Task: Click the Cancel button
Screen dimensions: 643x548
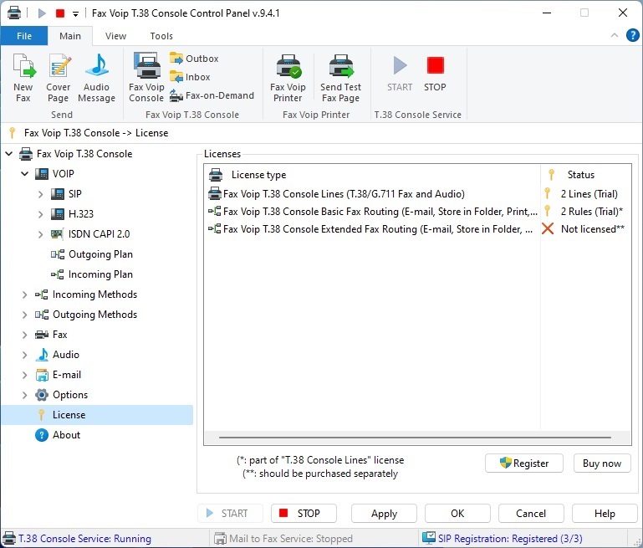Action: coord(531,513)
